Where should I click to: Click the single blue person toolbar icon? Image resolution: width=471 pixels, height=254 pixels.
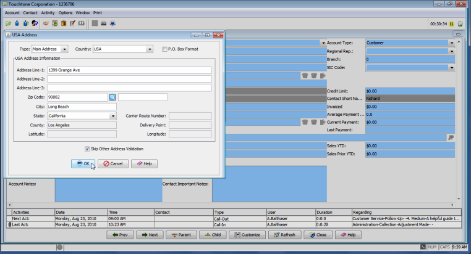17,23
